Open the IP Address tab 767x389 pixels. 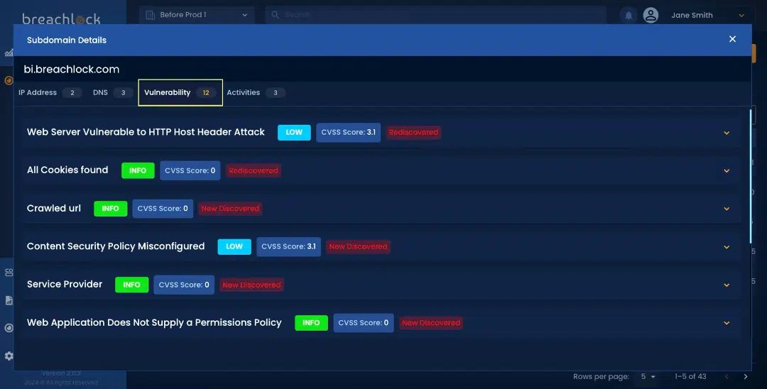[50, 92]
